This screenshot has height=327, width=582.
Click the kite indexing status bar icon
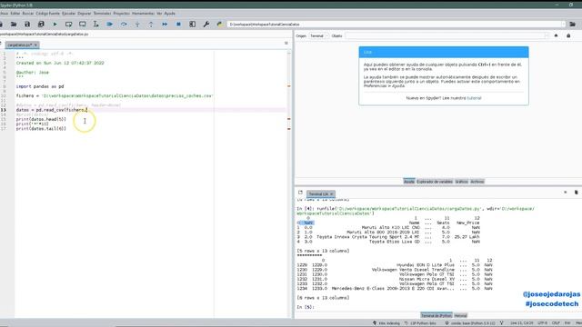[x=375, y=323]
